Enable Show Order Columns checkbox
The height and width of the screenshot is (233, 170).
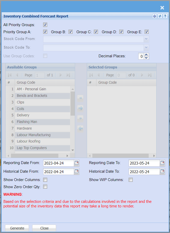point(45,180)
